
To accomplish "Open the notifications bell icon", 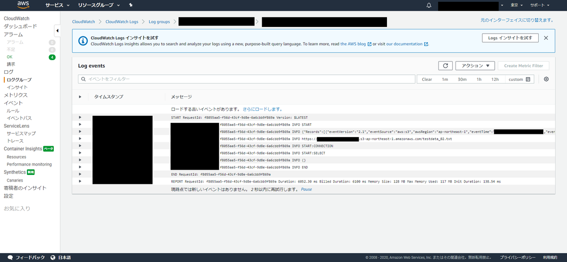I will pyautogui.click(x=429, y=5).
